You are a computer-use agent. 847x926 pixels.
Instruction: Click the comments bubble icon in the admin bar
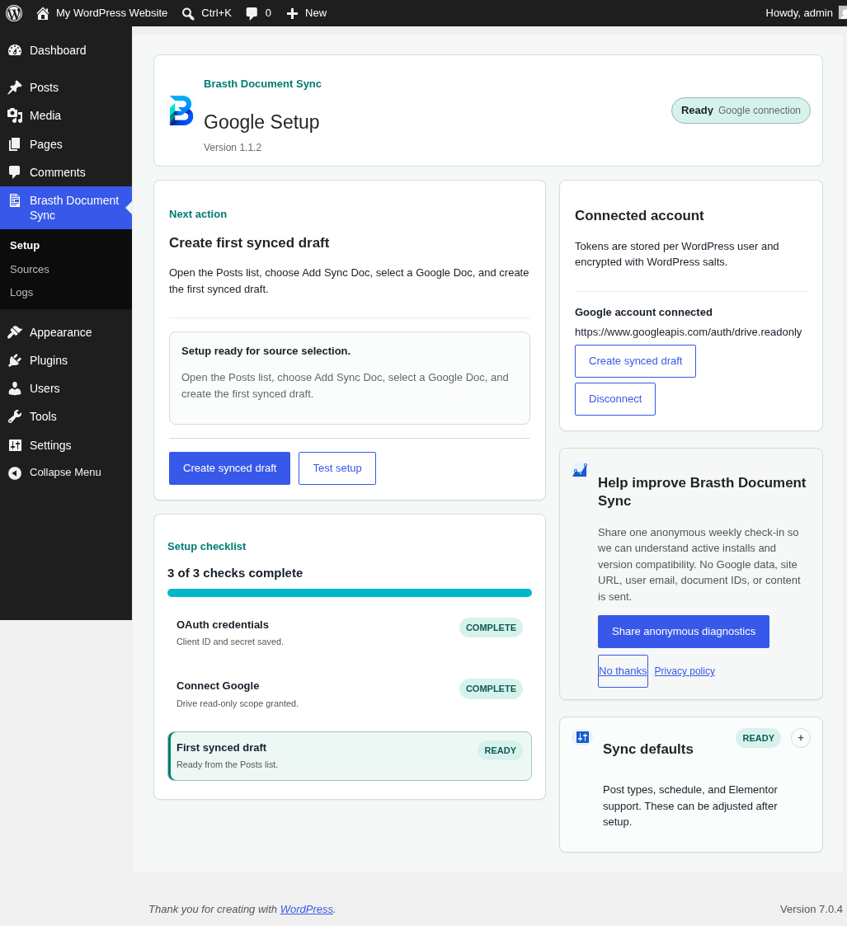[252, 13]
